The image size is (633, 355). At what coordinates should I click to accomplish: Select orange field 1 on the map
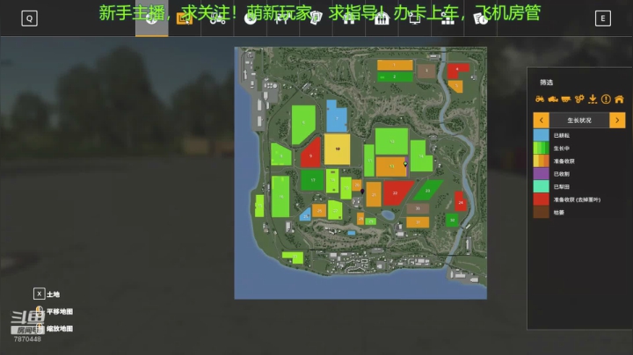pyautogui.click(x=395, y=65)
